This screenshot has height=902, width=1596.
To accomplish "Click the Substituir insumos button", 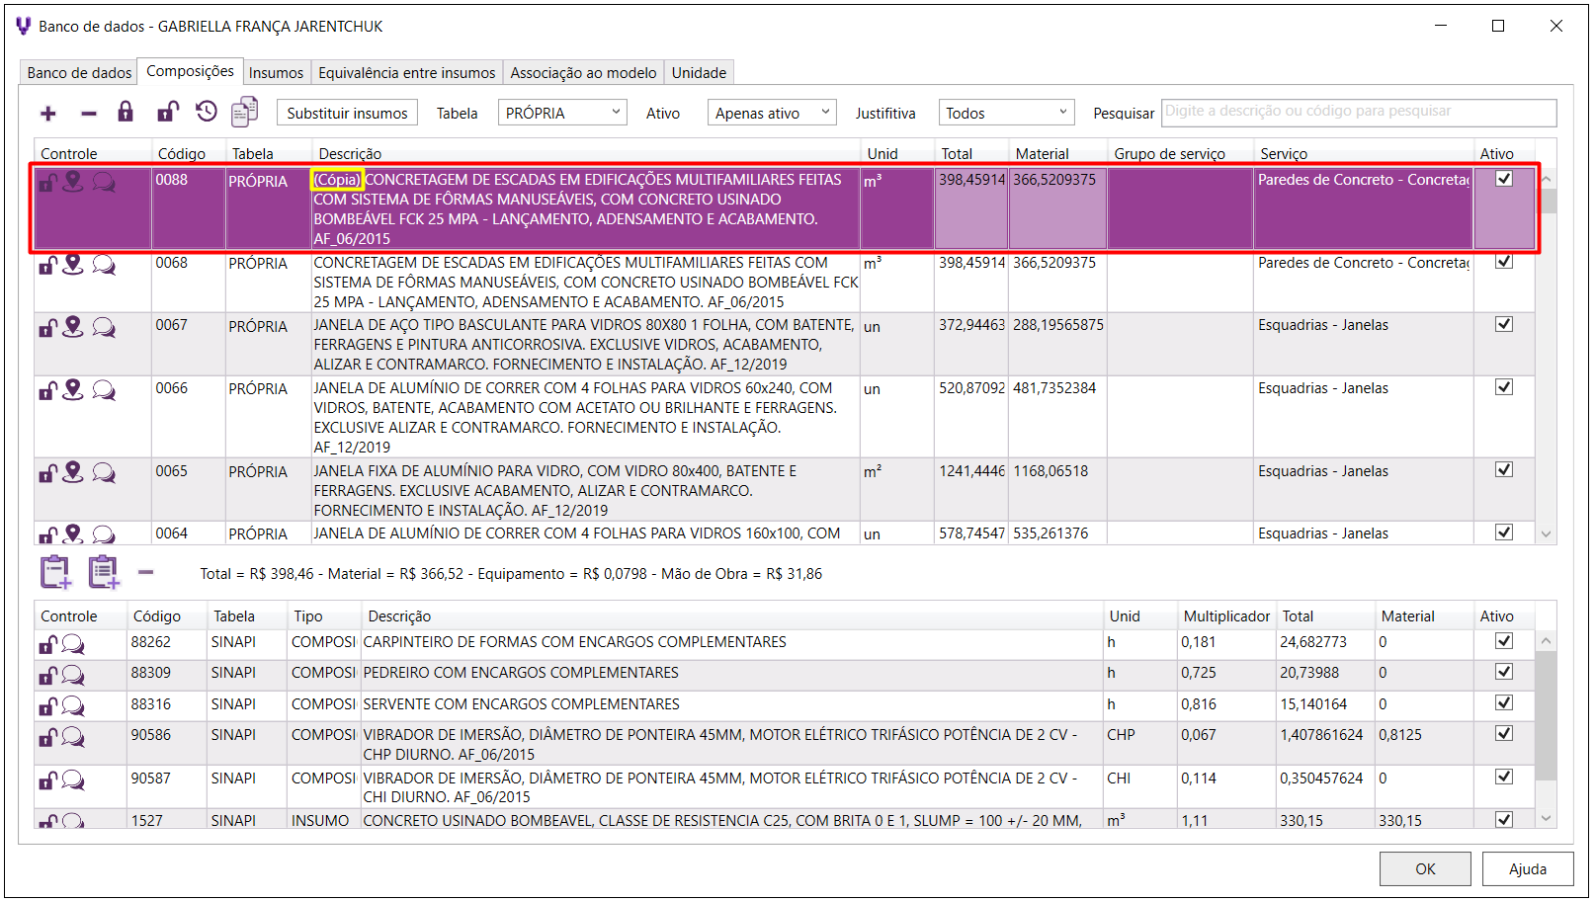I will (x=347, y=113).
